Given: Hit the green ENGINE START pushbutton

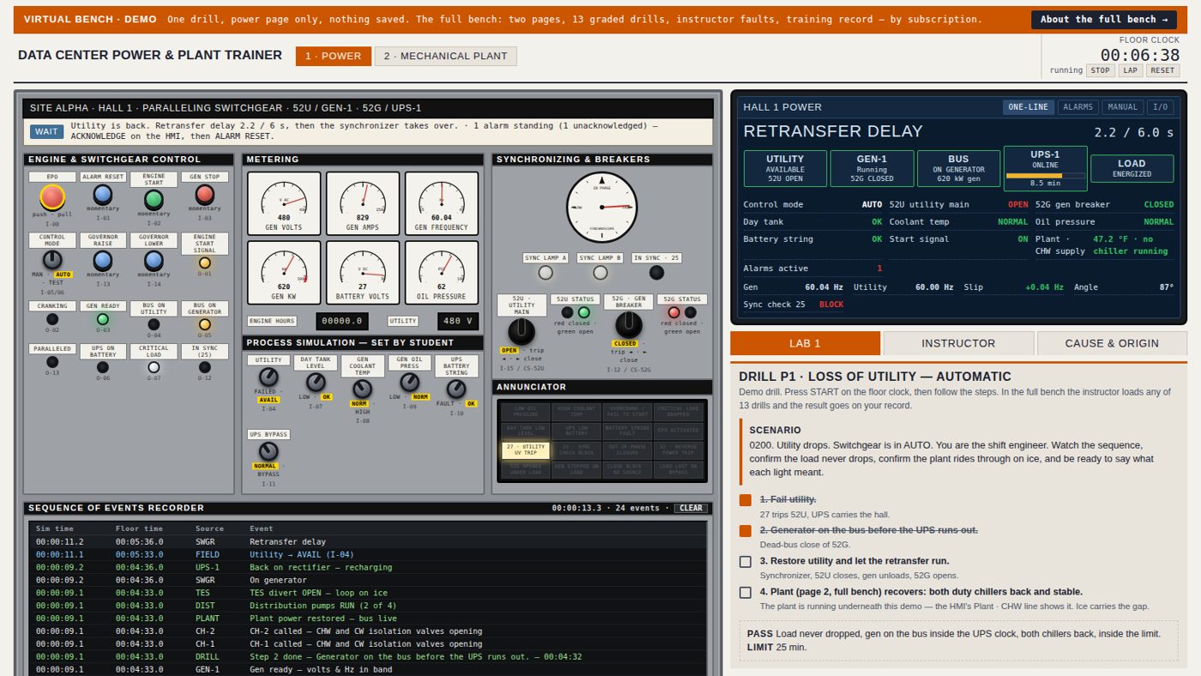Looking at the screenshot, I should coord(154,200).
